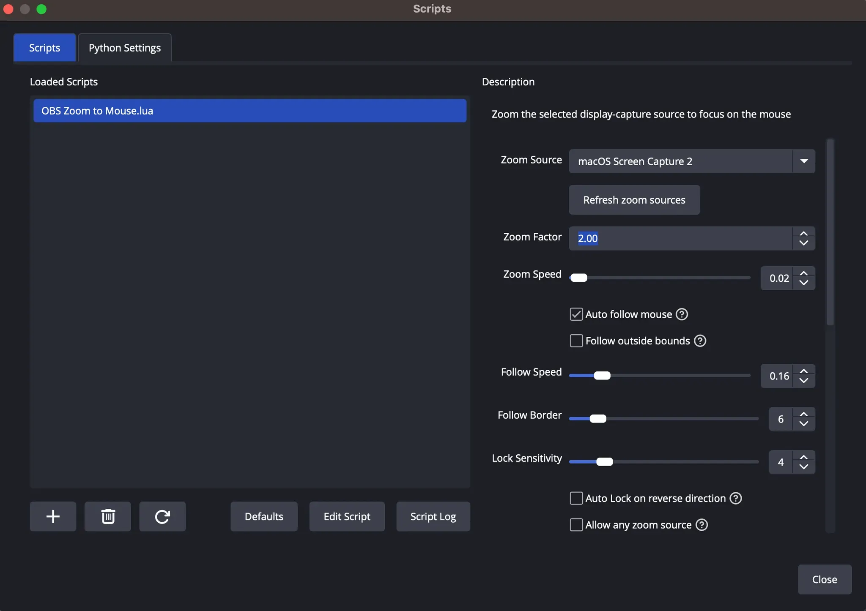Increase Lock Sensitivity with up arrow
The width and height of the screenshot is (866, 611).
(x=804, y=458)
